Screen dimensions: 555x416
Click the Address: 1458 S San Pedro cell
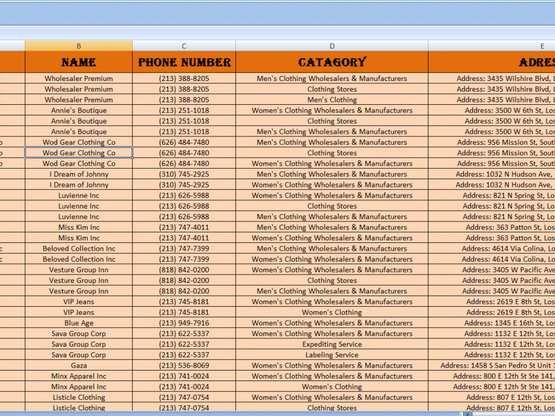(x=492, y=366)
